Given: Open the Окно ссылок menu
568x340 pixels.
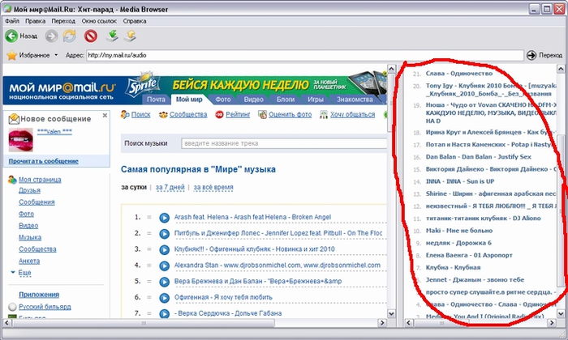Looking at the screenshot, I should pyautogui.click(x=99, y=21).
